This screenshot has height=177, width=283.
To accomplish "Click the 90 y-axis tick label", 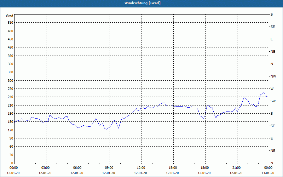I will tap(11, 138).
